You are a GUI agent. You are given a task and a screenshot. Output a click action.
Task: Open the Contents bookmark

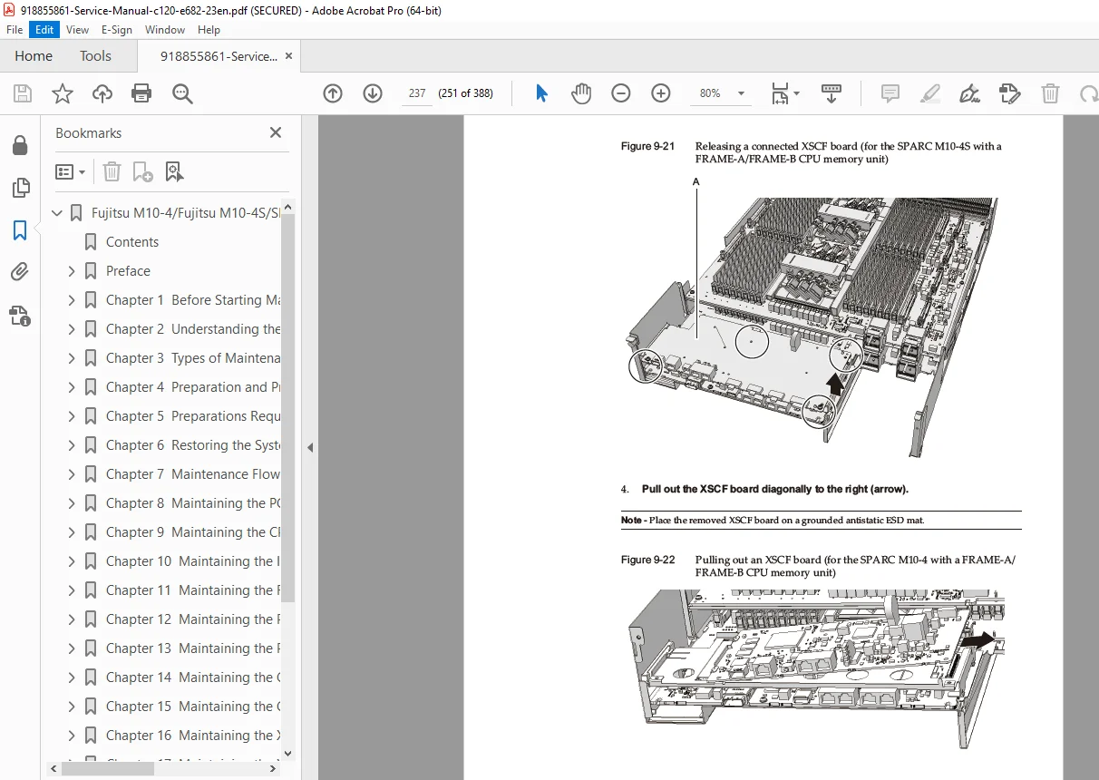pos(132,242)
